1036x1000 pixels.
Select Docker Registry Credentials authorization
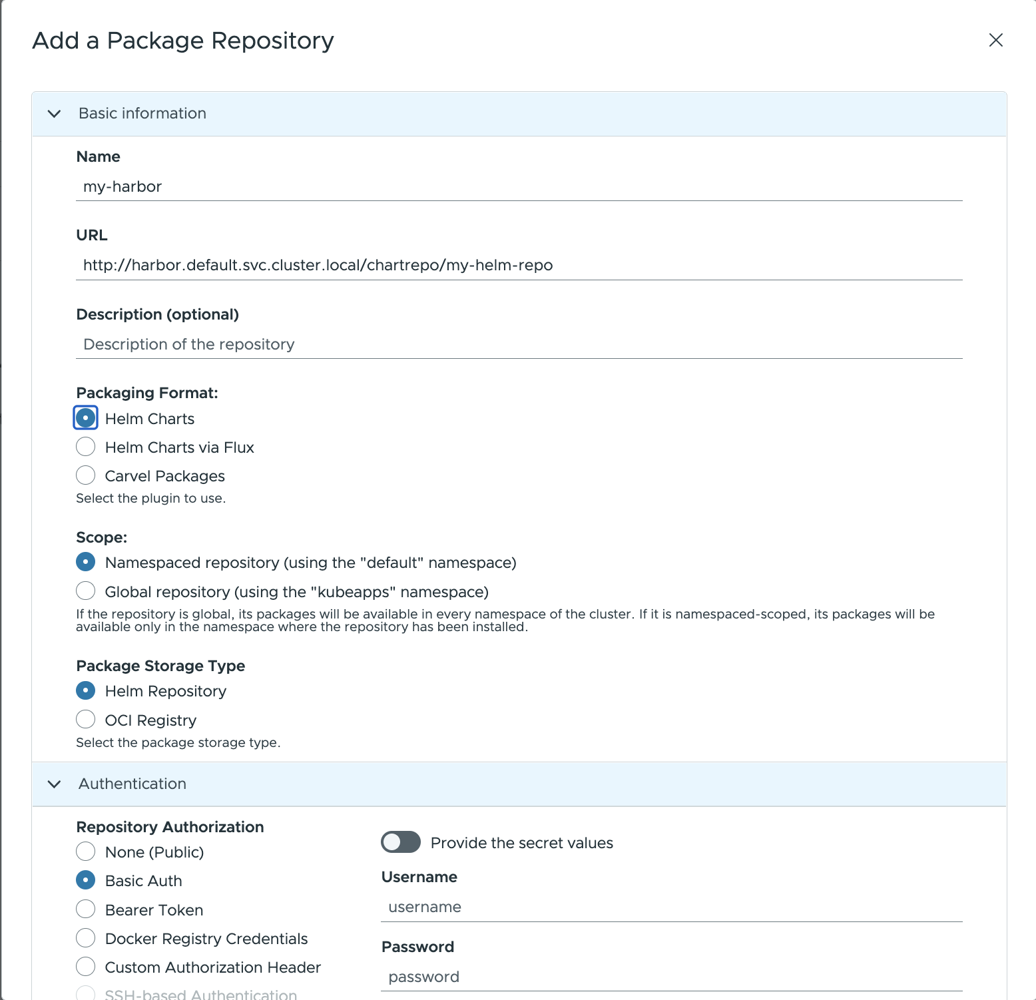(85, 937)
